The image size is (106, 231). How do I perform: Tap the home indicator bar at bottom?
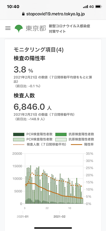pos(53,228)
